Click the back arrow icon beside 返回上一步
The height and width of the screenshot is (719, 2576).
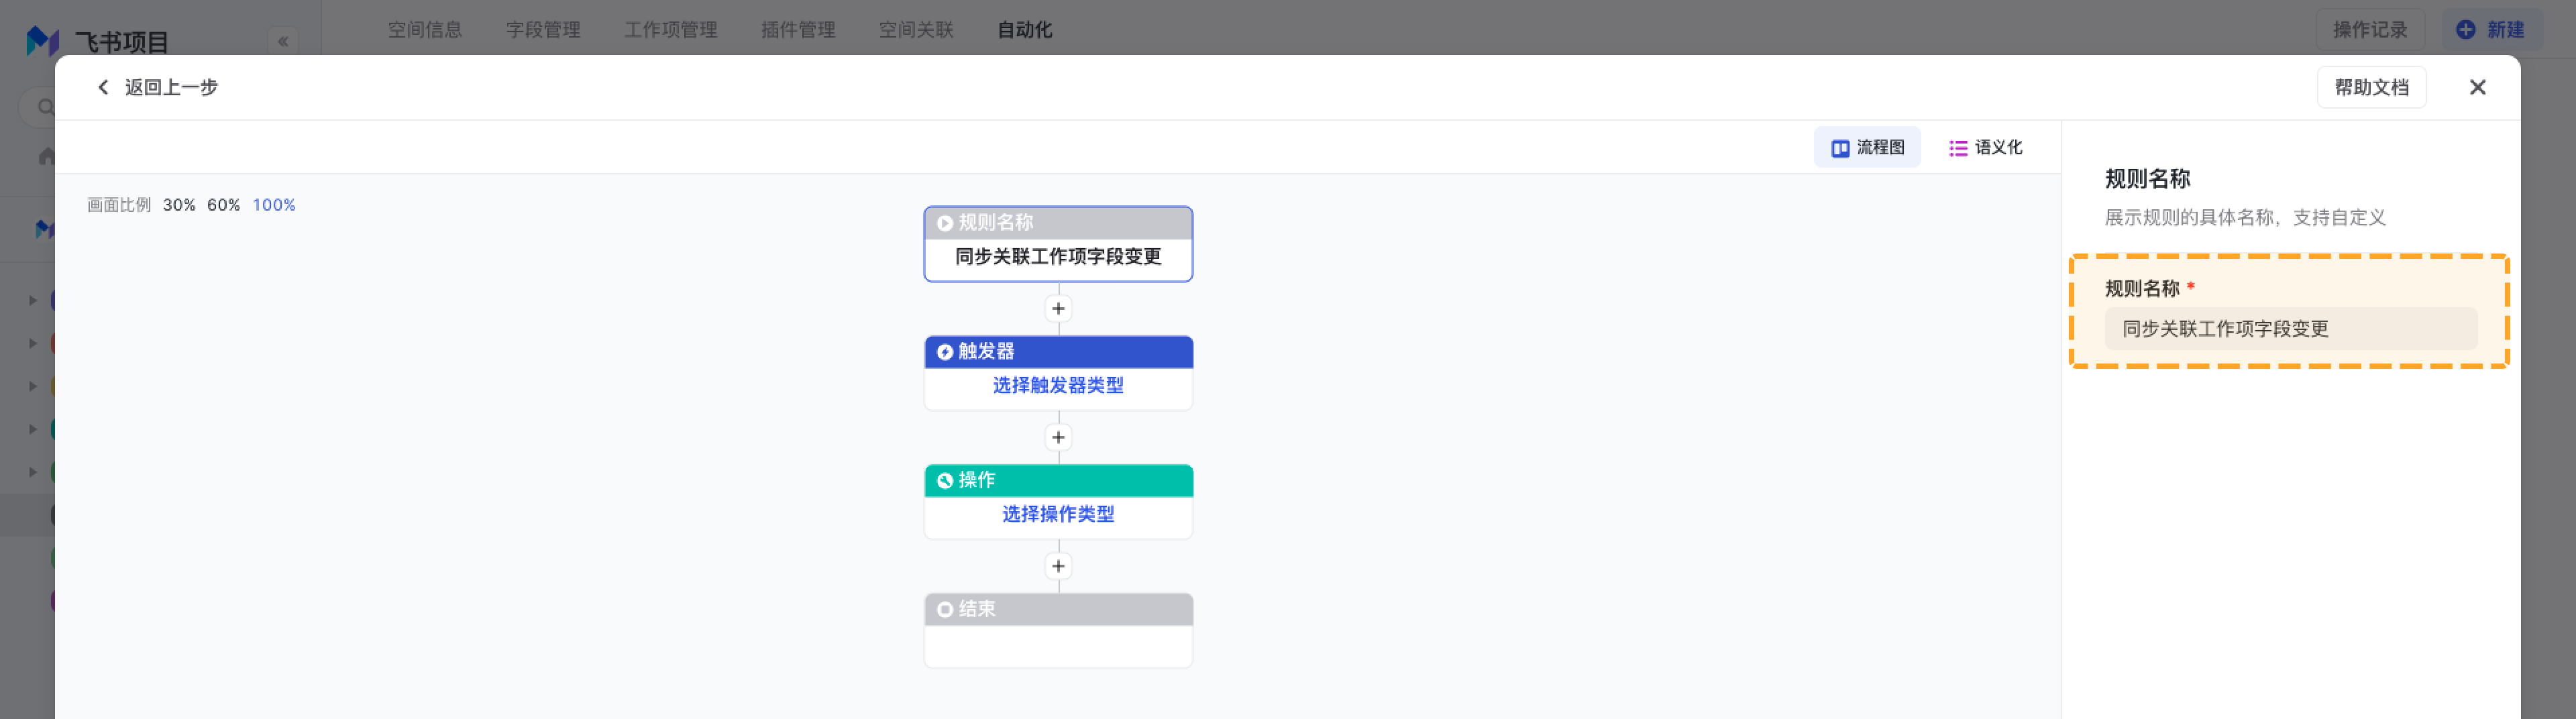tap(103, 87)
